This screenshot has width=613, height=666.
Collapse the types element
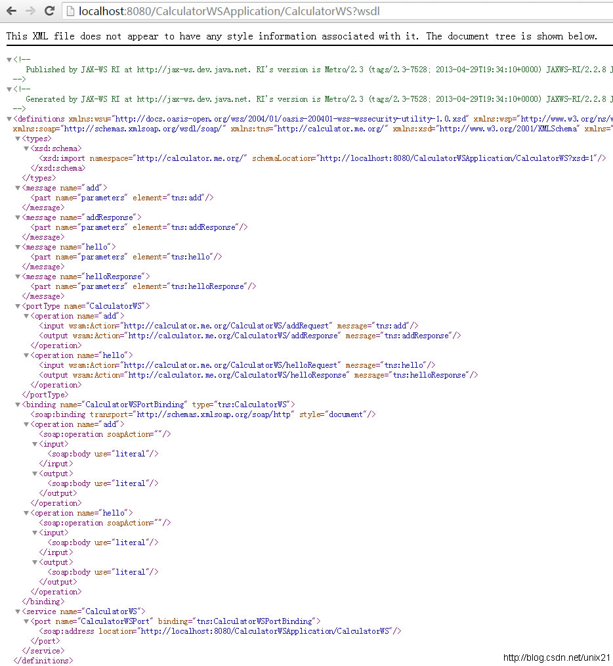18,139
